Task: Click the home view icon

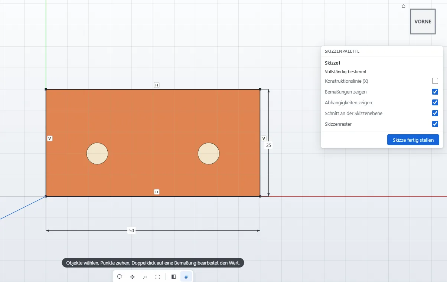Action: (x=404, y=6)
